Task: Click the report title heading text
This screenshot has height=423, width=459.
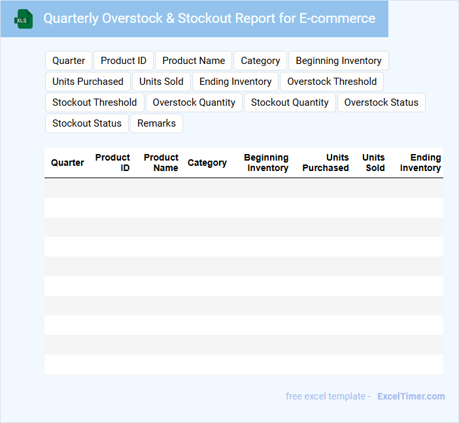Action: pyautogui.click(x=209, y=18)
